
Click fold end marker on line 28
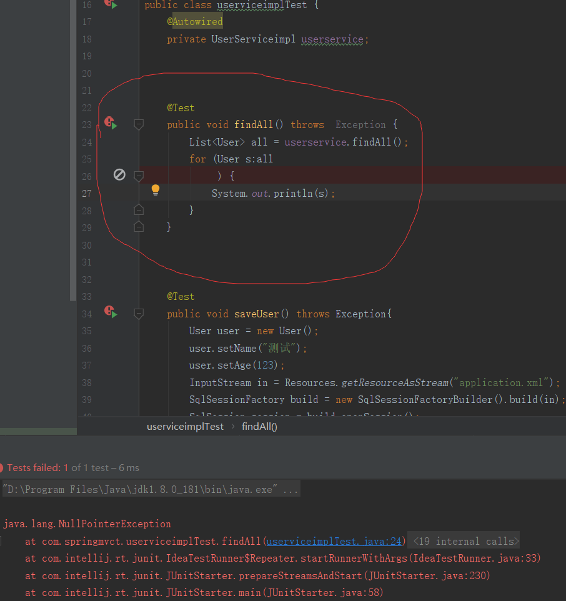coord(139,210)
